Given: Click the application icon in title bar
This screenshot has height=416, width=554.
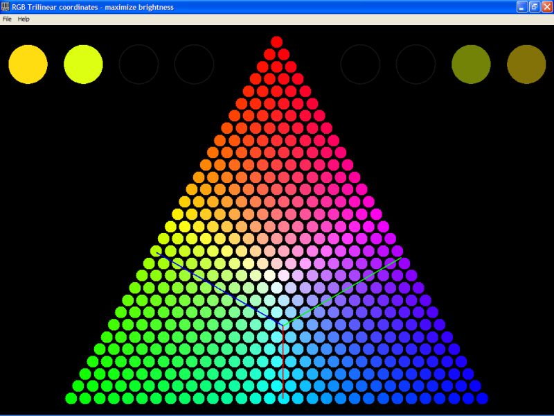Looking at the screenshot, I should pos(6,7).
